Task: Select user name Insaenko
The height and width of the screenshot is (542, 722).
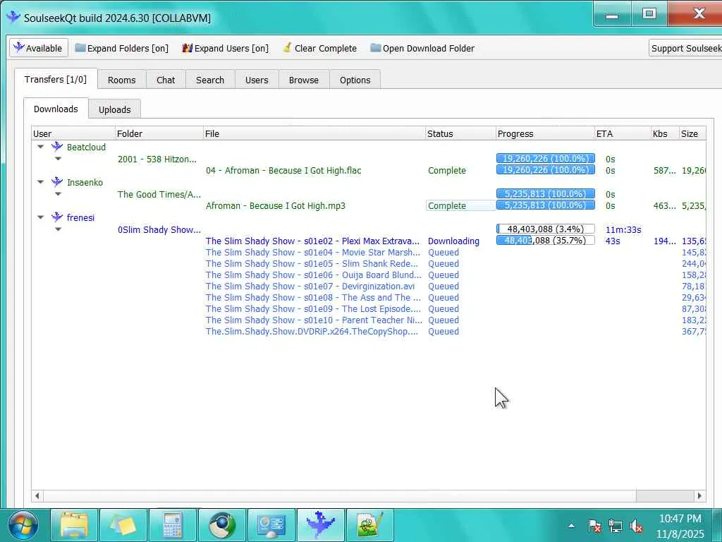Action: [85, 183]
